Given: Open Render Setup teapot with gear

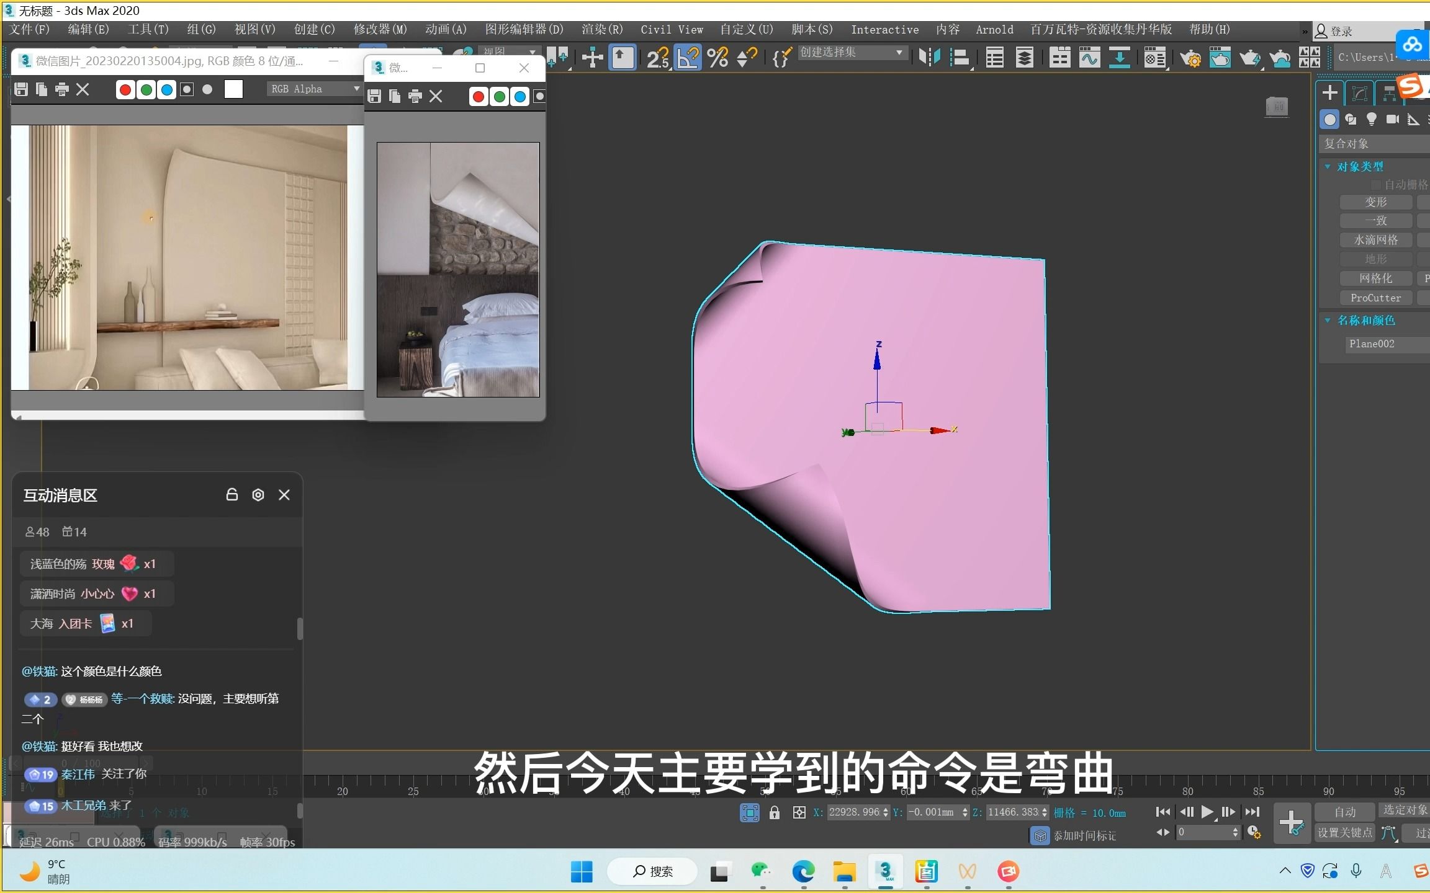Looking at the screenshot, I should point(1190,58).
